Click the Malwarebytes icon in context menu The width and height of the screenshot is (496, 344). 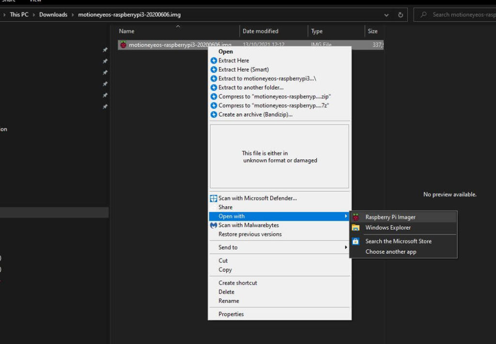(x=214, y=225)
